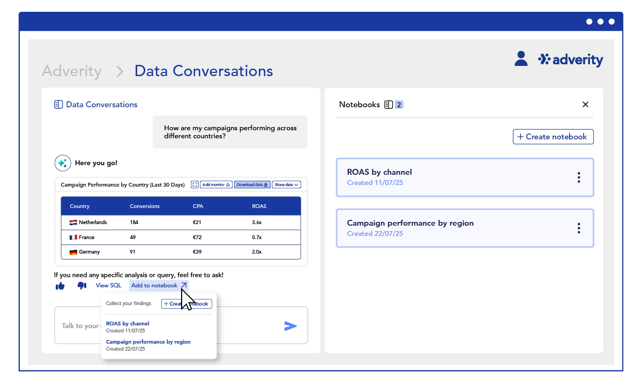
Task: Click Data Conversations in the breadcrumb
Action: tap(204, 71)
